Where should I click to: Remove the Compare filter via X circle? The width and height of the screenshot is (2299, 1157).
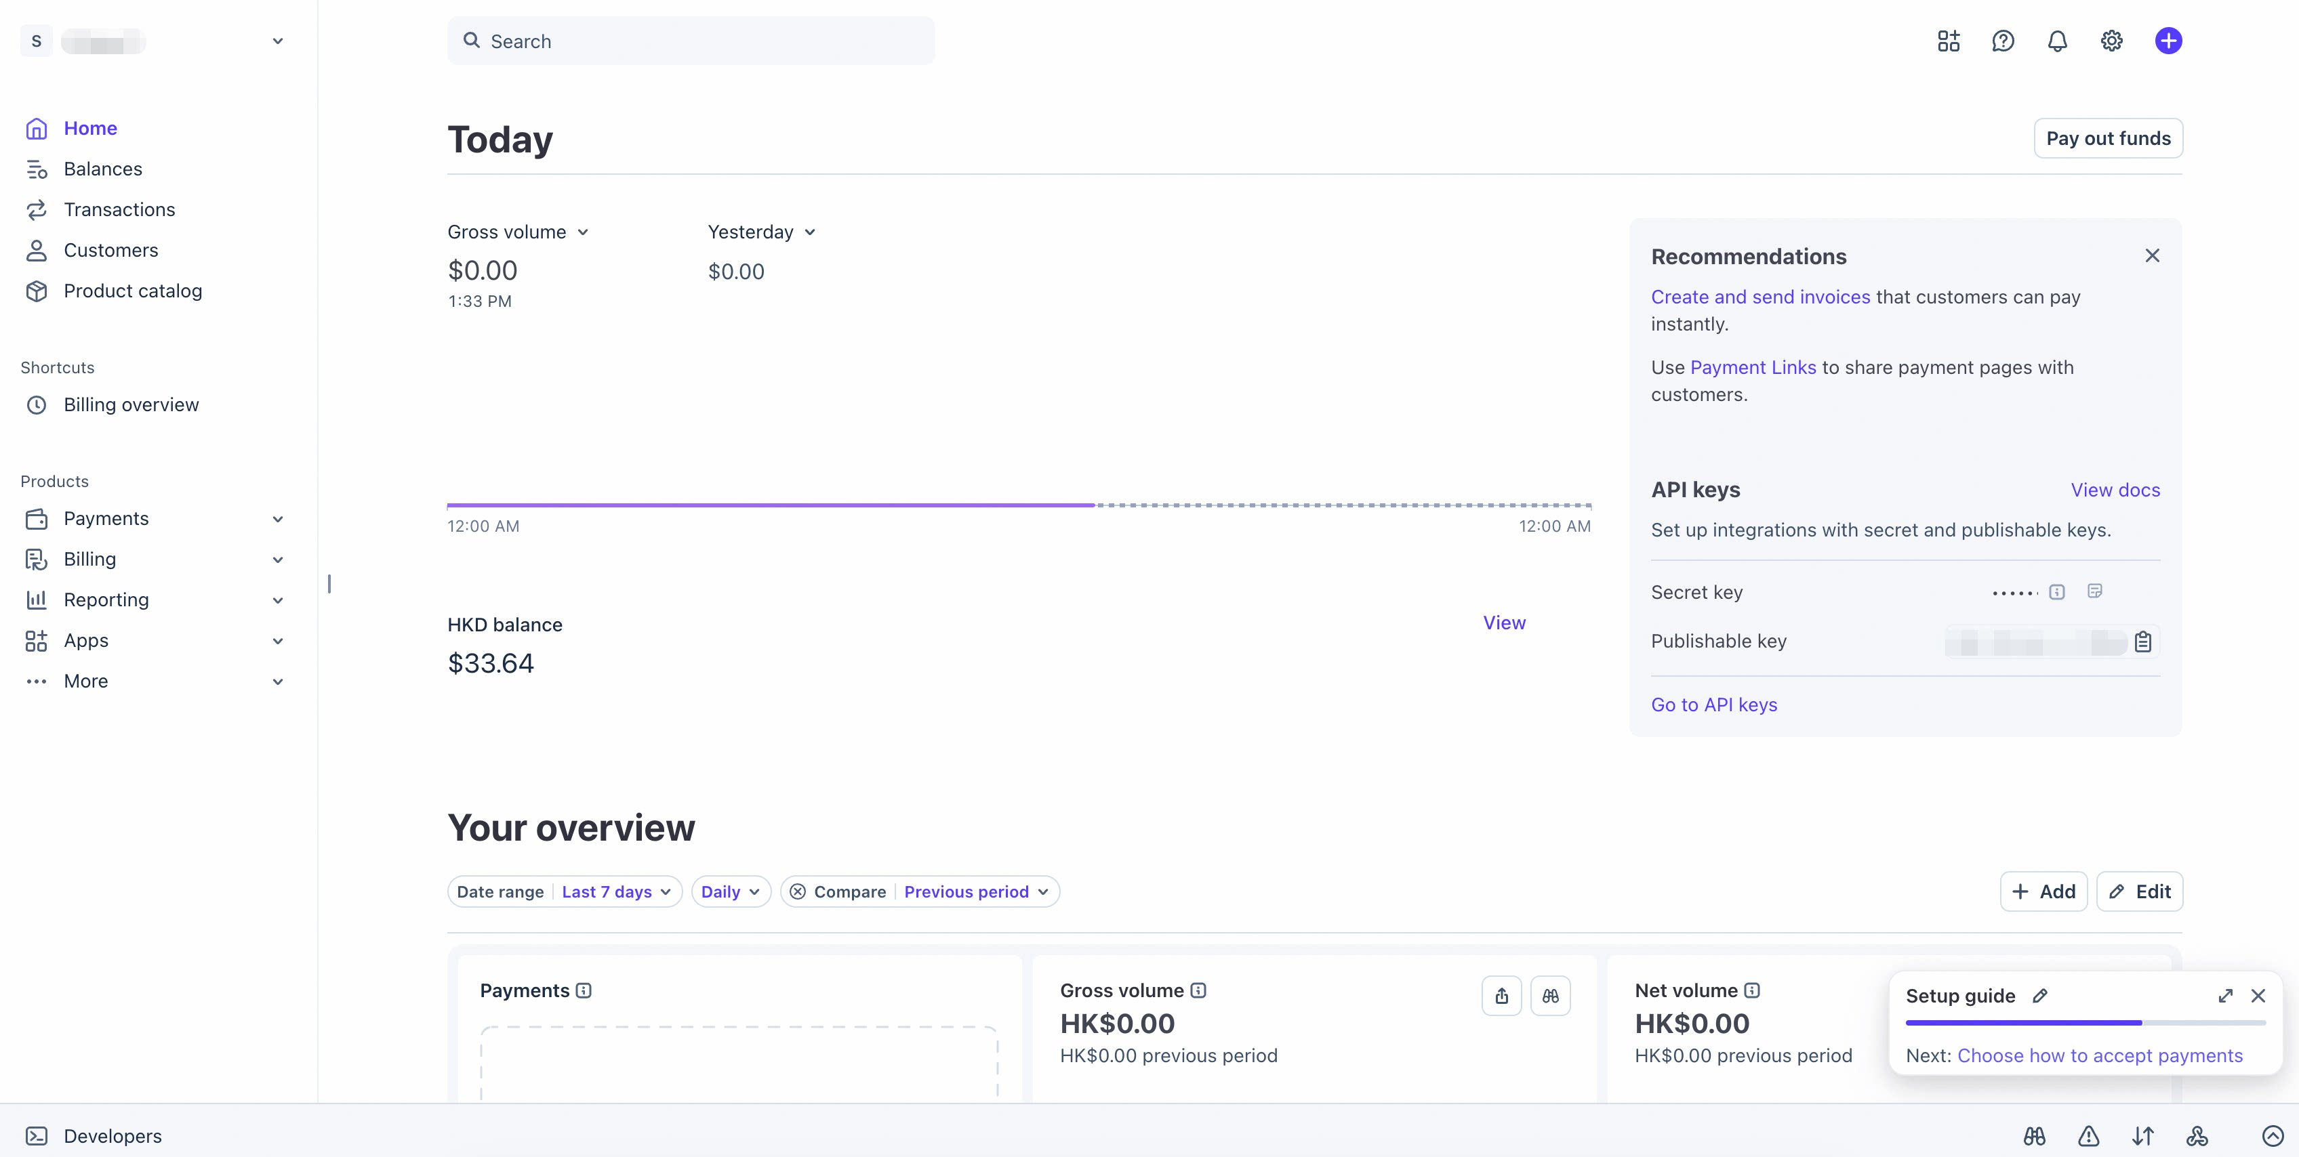pos(798,892)
